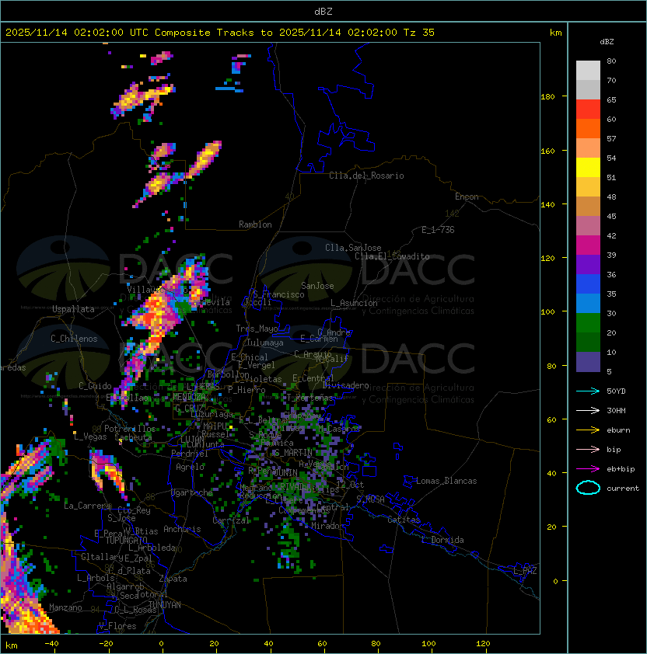
Task: Click the yellow eburn arrow icon
Action: (x=588, y=430)
